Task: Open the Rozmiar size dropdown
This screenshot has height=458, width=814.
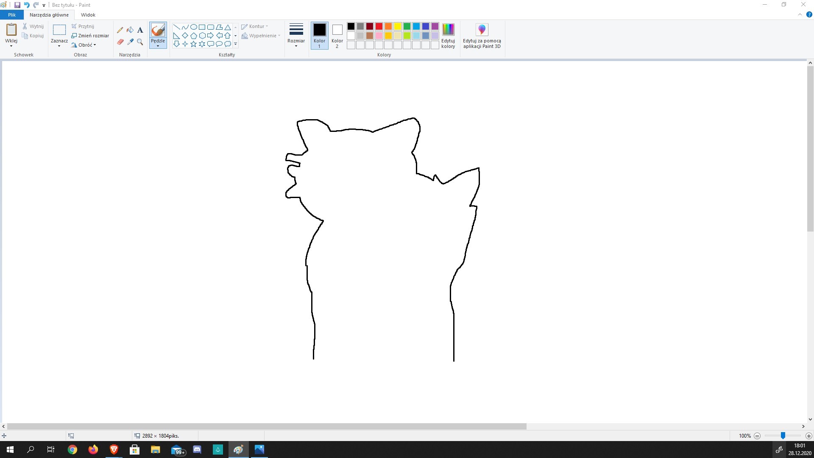Action: click(x=296, y=36)
